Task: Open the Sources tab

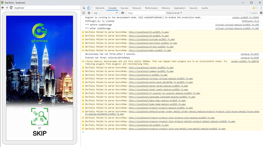Action: point(124,8)
